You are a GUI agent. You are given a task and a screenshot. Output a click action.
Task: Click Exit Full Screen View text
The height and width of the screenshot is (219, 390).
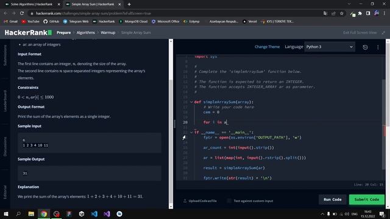coord(360,32)
